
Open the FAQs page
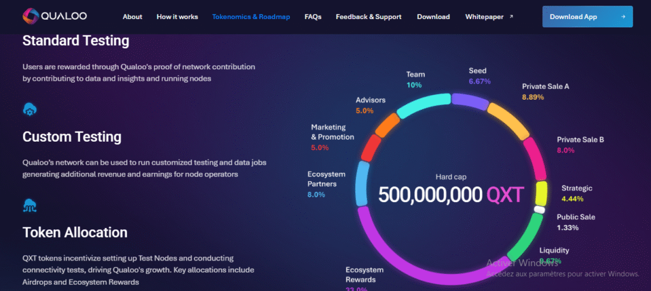click(312, 17)
